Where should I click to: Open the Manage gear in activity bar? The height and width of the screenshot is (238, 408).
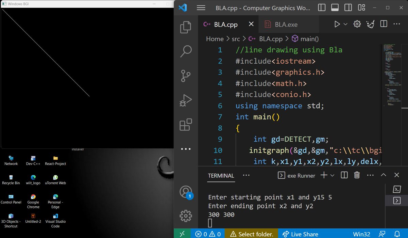point(186,216)
